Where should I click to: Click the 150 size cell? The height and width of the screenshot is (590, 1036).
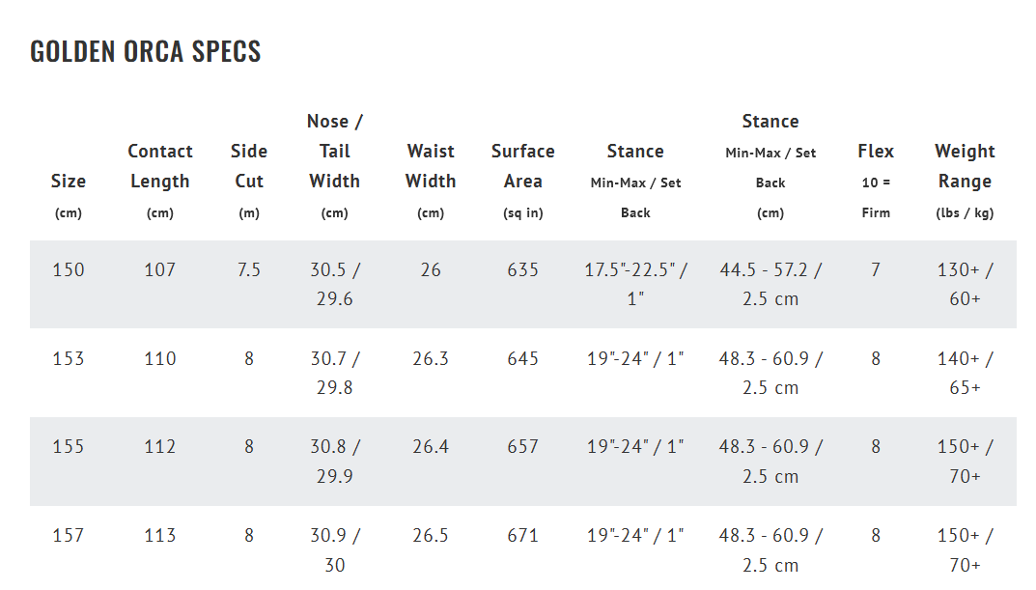coord(69,270)
